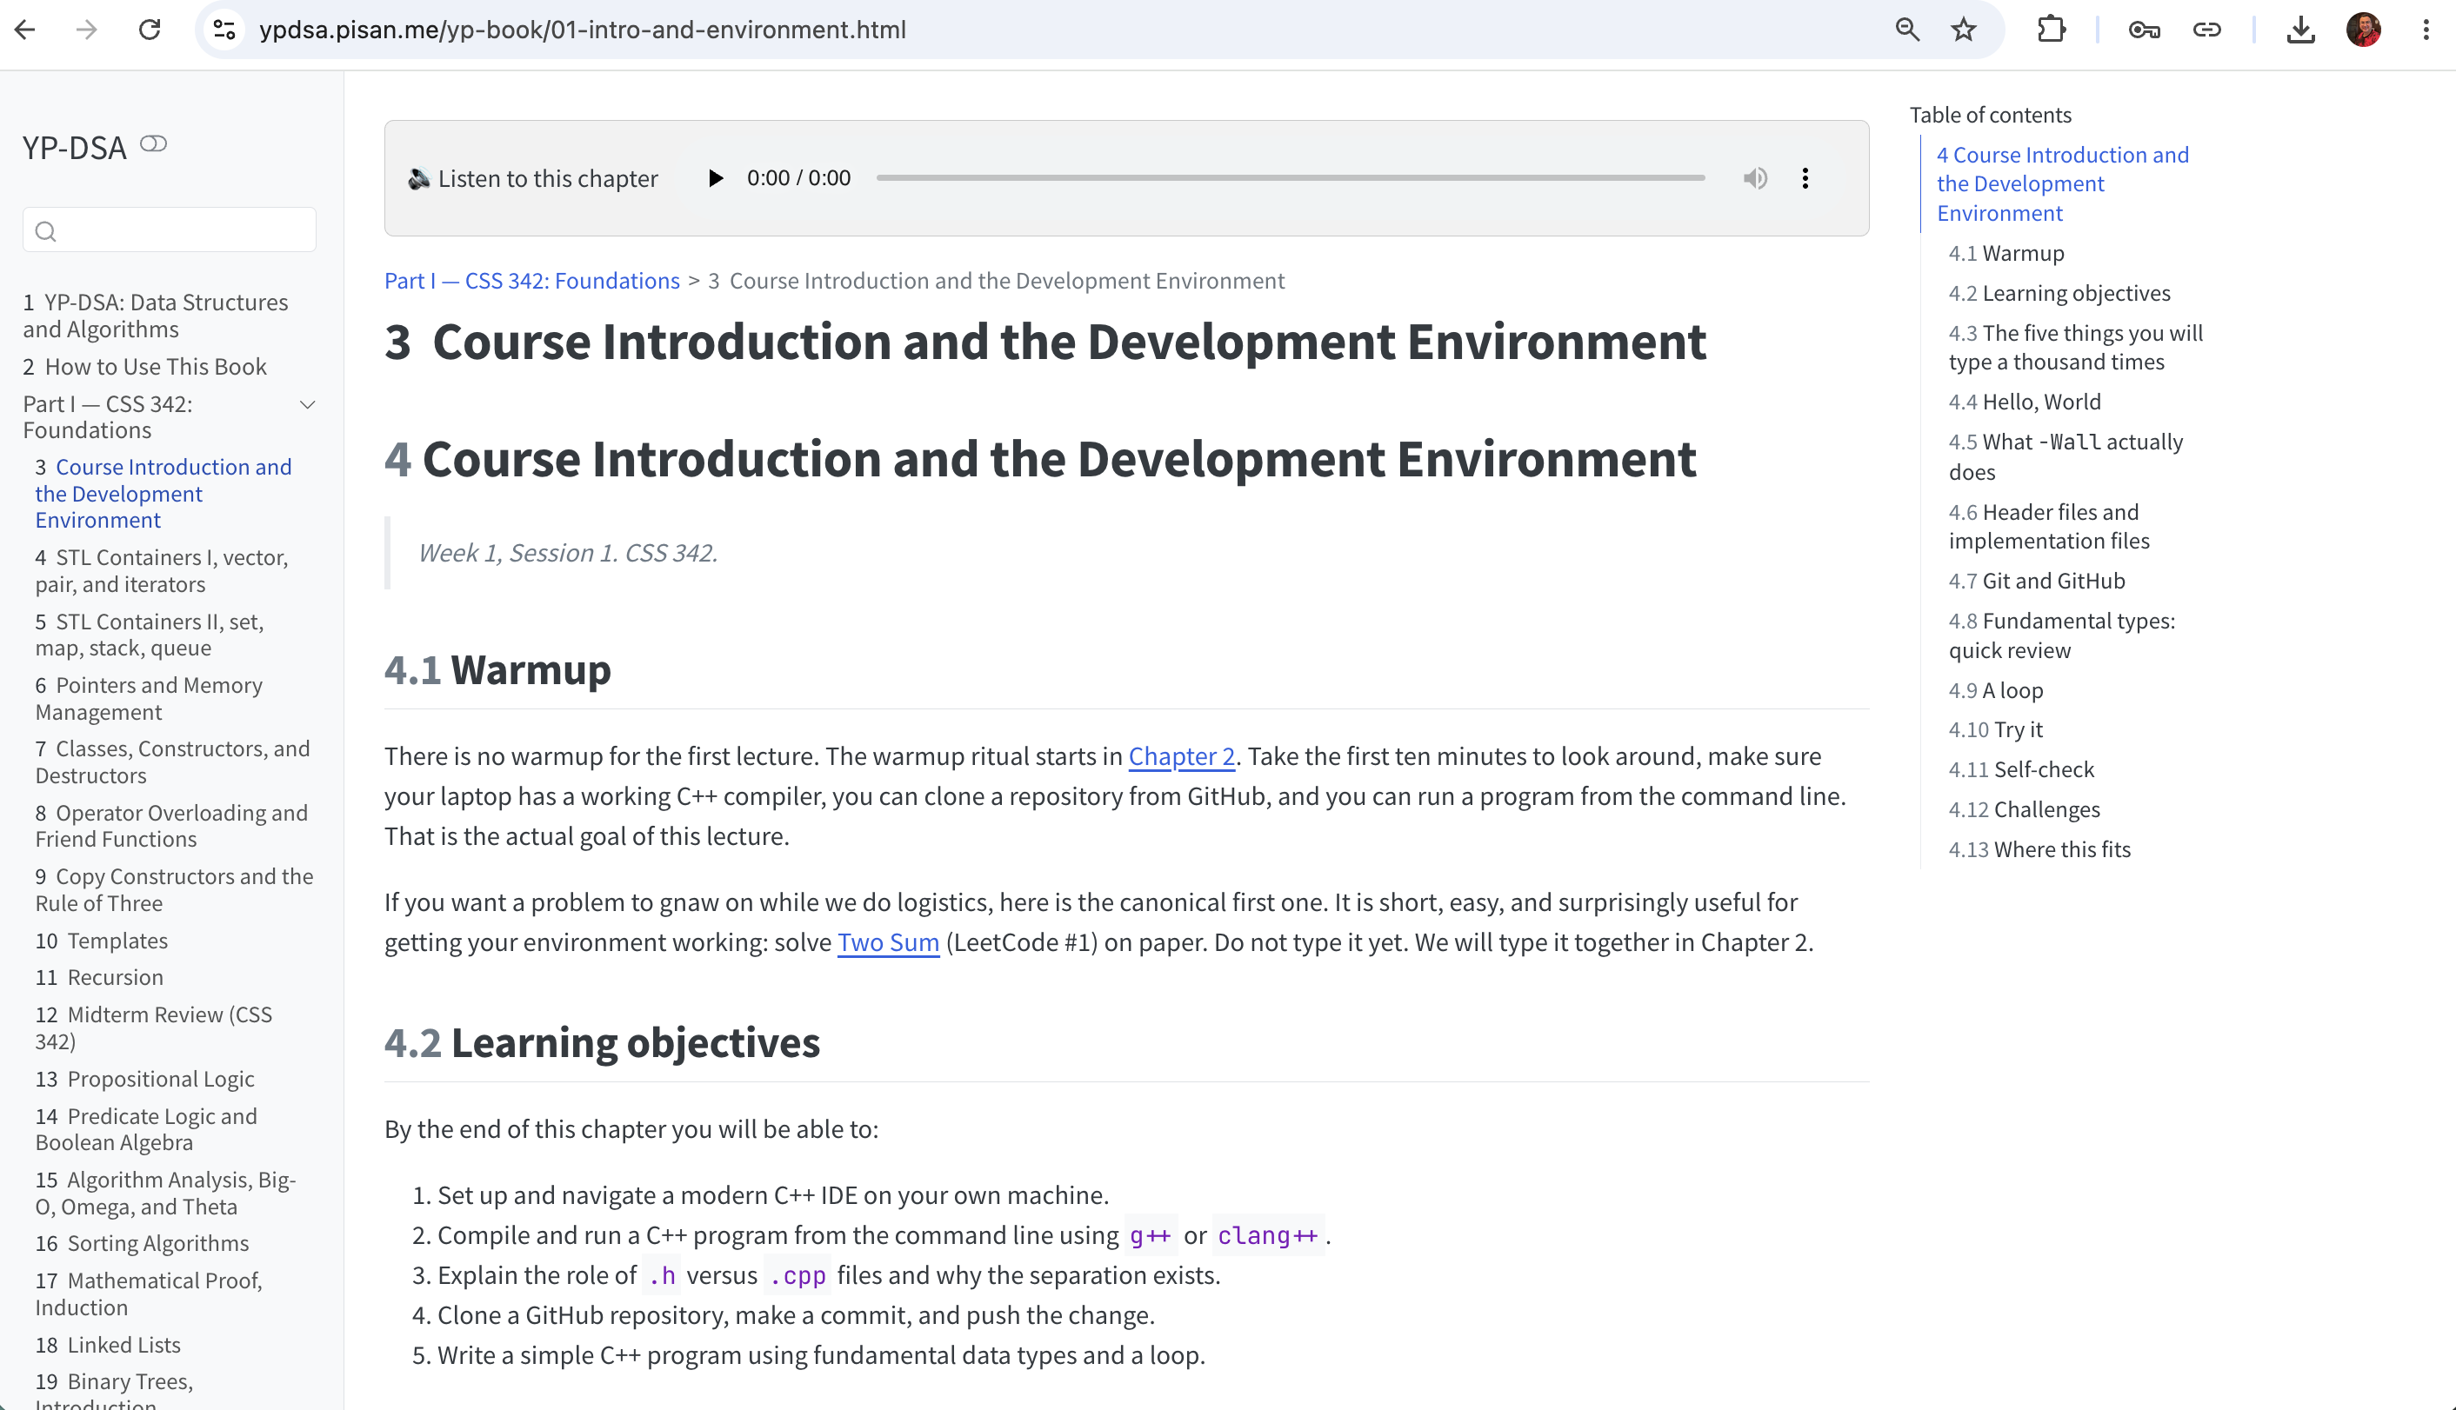Image resolution: width=2456 pixels, height=1410 pixels.
Task: Open the extensions puzzle icon
Action: coord(2051,29)
